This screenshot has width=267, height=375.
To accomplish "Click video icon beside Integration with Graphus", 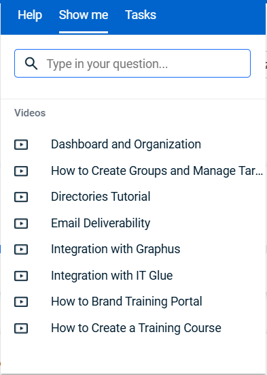I will tap(21, 250).
